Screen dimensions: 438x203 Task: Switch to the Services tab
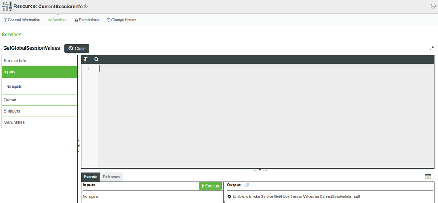pos(57,20)
